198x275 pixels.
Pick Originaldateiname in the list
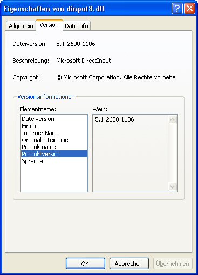pos(53,140)
